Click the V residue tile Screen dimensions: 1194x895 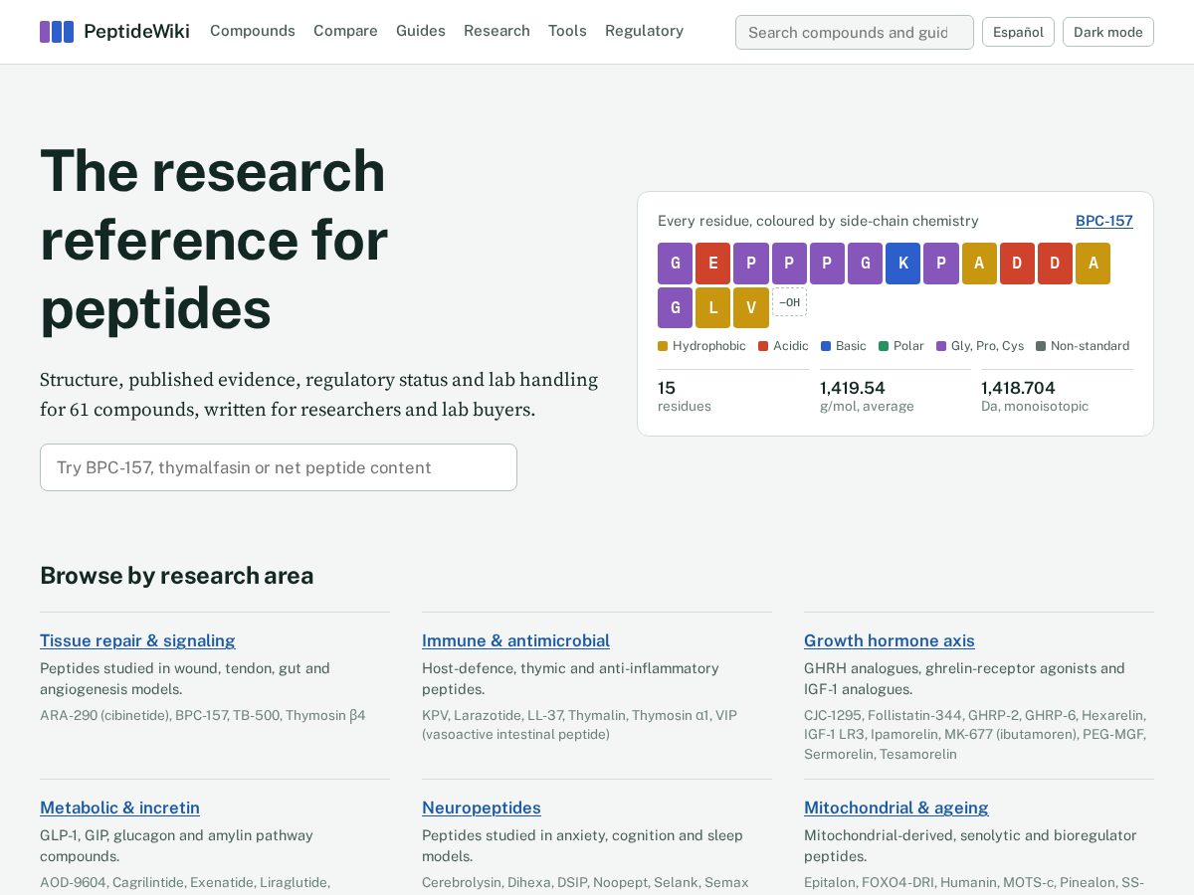[751, 308]
